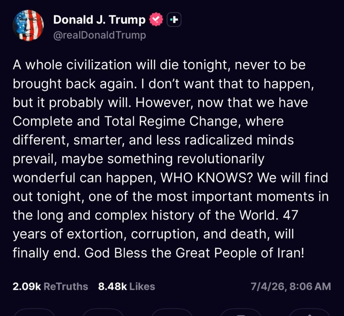Click the 8.48k likes number
The image size is (344, 316).
[113, 286]
